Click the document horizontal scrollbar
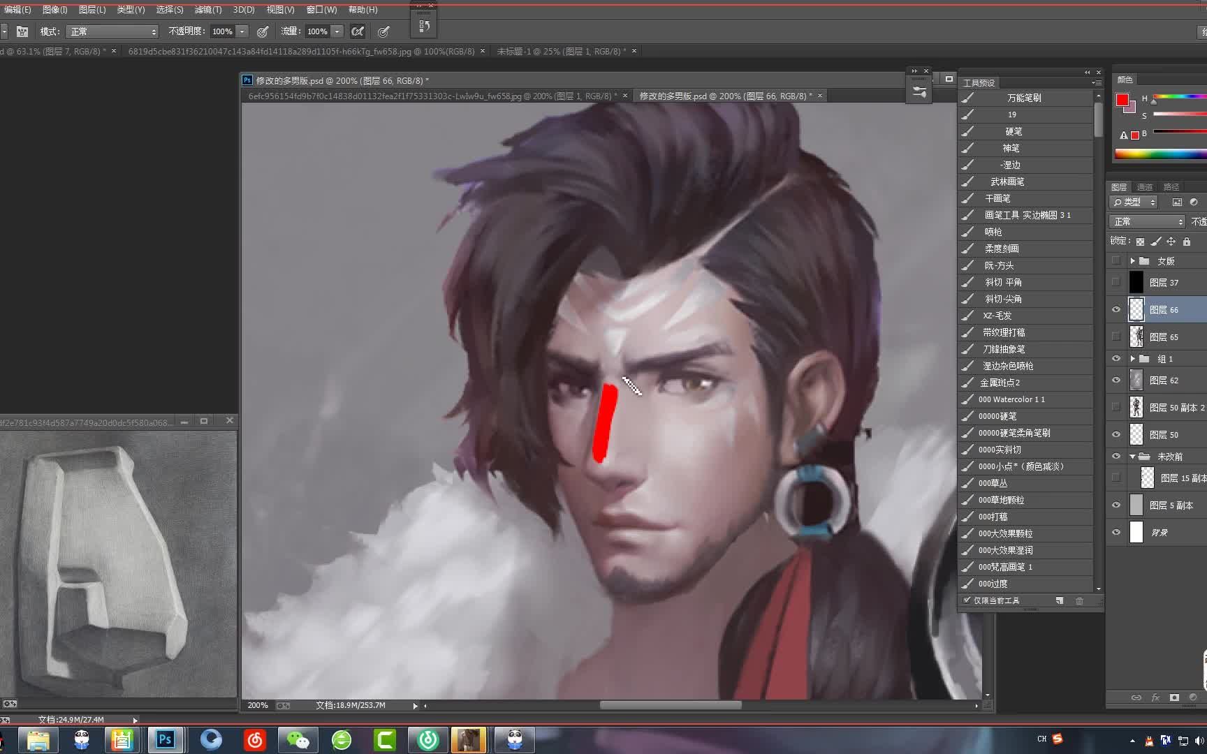Viewport: 1207px width, 754px height. [x=671, y=705]
